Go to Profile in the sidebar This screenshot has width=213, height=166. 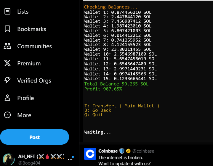(25, 98)
